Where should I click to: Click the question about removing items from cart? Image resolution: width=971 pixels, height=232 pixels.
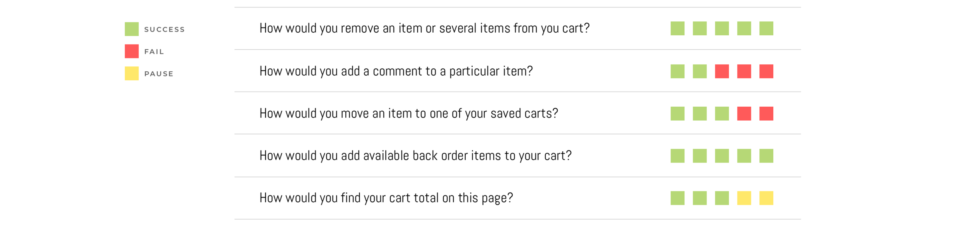coord(425,28)
